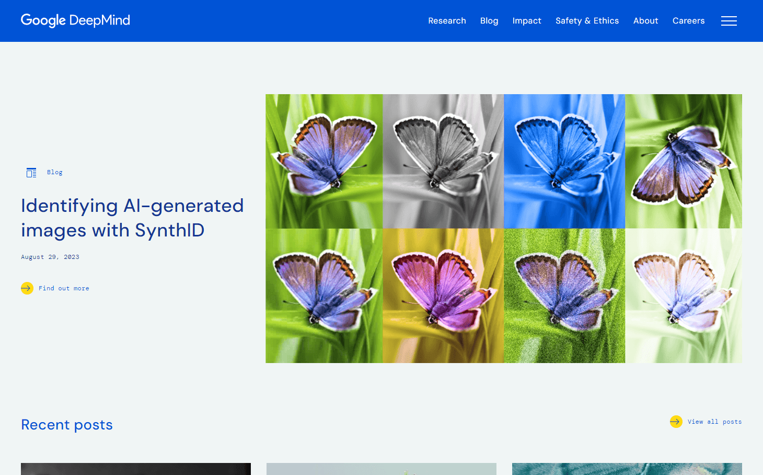Open Safety & Ethics in the navigation
763x475 pixels.
click(587, 21)
